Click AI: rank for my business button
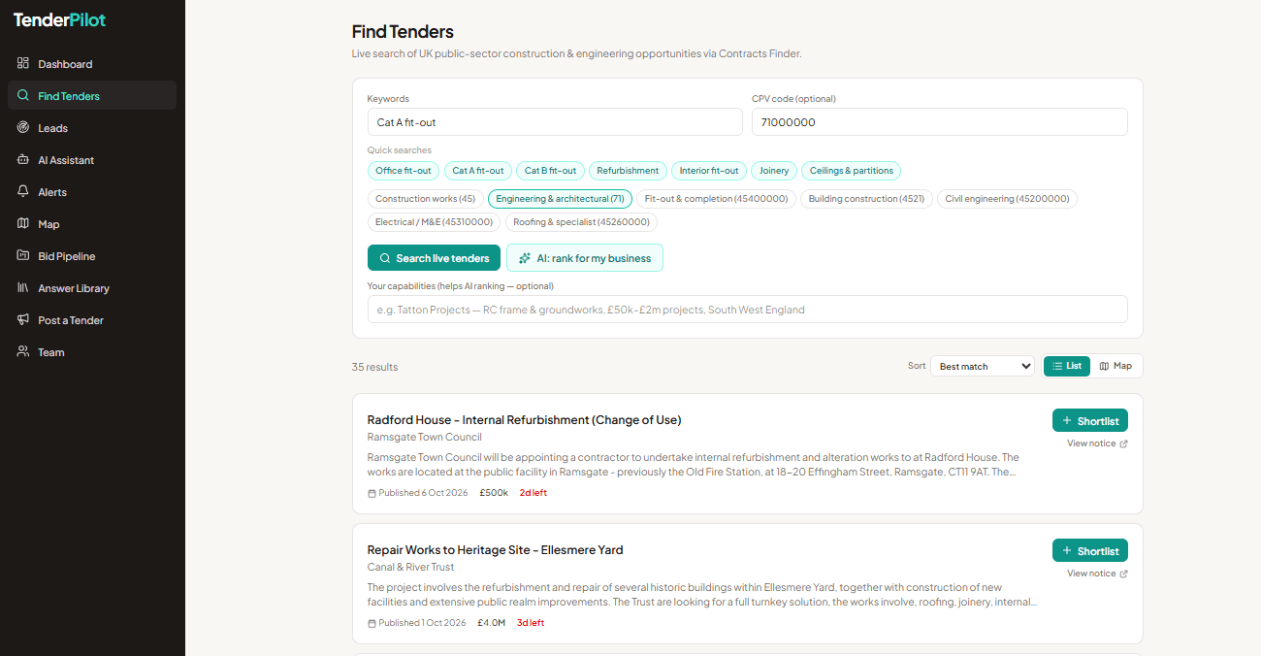This screenshot has height=656, width=1261. coord(585,258)
